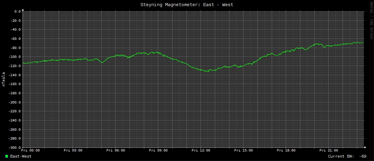Click the time label Fri 21:00
This screenshot has width=374, height=161.
(x=329, y=150)
